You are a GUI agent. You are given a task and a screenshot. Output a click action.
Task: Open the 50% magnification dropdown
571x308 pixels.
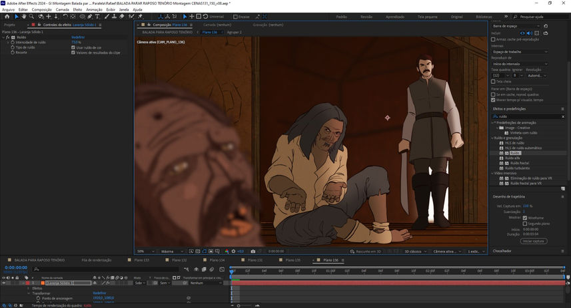145,251
